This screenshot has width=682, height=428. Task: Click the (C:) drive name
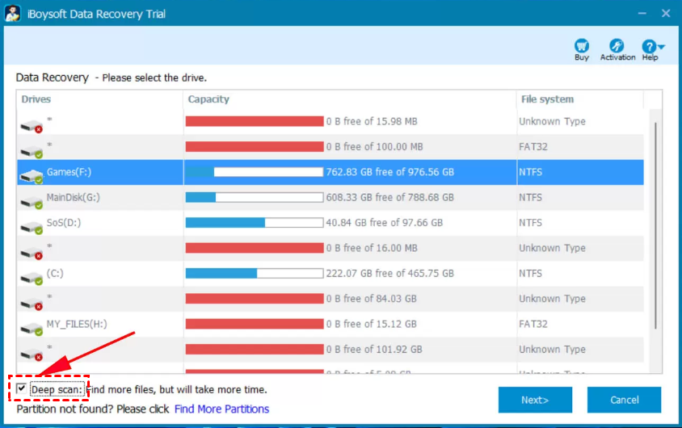coord(55,273)
